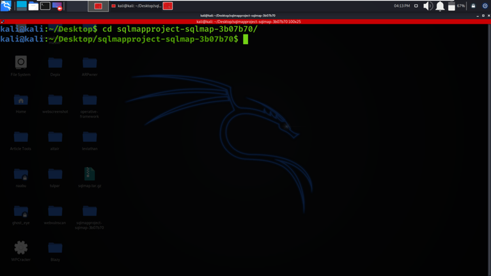Viewport: 491px width, 276px height.
Task: Click the battery indicator showing 67%
Action: click(456, 6)
